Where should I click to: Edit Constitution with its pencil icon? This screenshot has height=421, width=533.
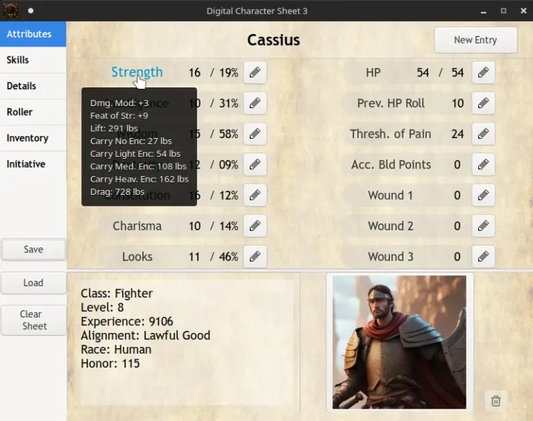255,195
